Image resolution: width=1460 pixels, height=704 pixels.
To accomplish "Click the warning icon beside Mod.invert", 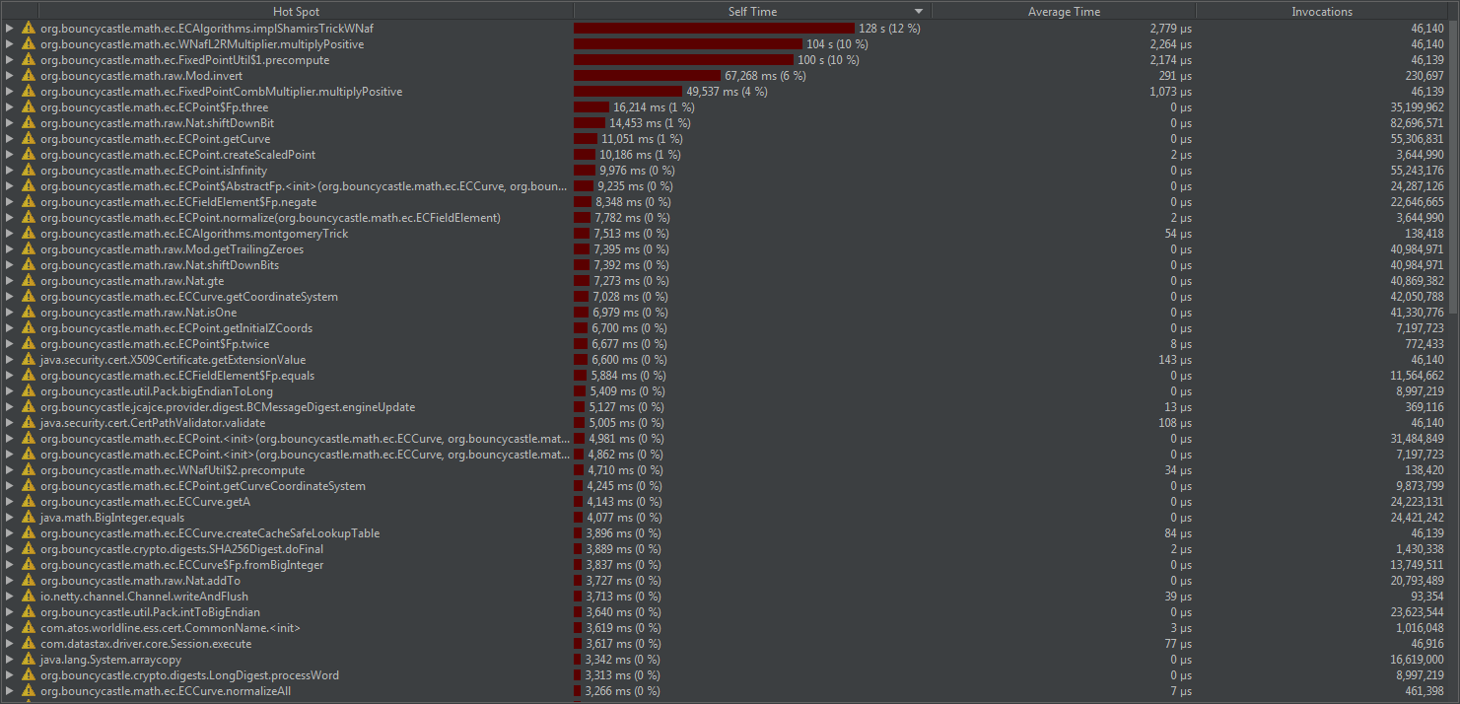I will [x=28, y=75].
